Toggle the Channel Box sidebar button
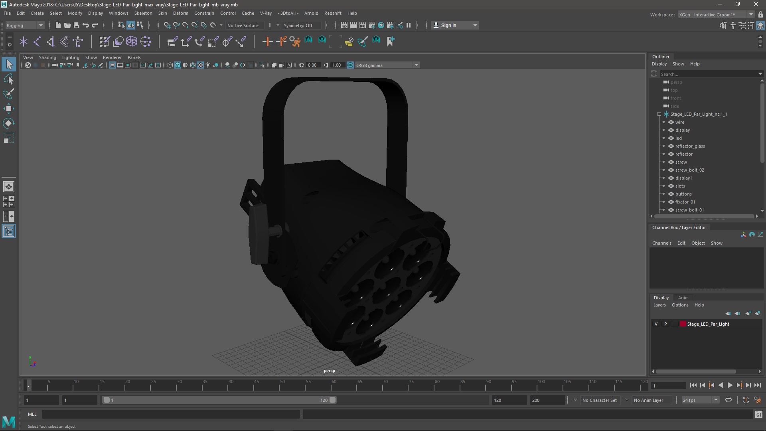This screenshot has width=766, height=431. tap(760, 26)
